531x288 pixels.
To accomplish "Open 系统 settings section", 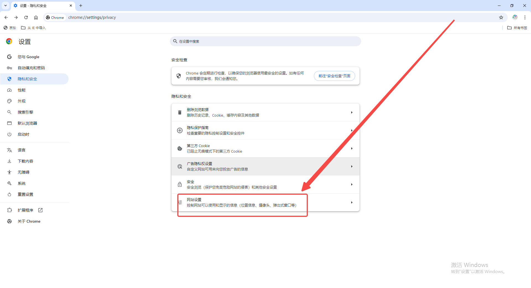I will pyautogui.click(x=35, y=183).
